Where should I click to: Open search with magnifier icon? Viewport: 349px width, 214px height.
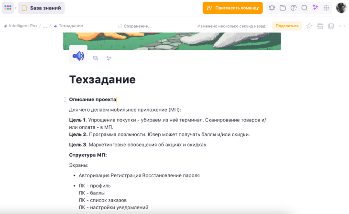tap(304, 8)
